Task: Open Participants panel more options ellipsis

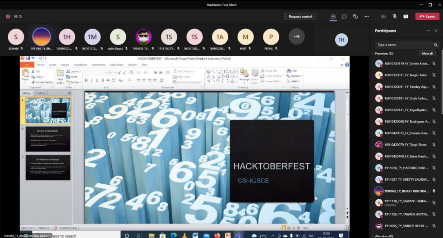Action: [429, 31]
